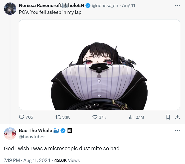Screen dimensions: 185x164
Task: Like the tweet with 37K hearts
Action: pos(95,117)
